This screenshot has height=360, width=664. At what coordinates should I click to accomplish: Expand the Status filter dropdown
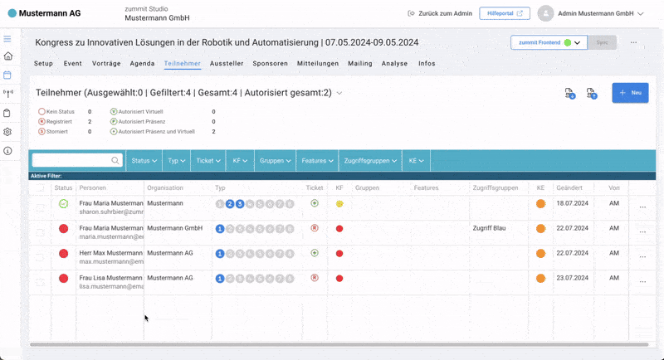(144, 161)
